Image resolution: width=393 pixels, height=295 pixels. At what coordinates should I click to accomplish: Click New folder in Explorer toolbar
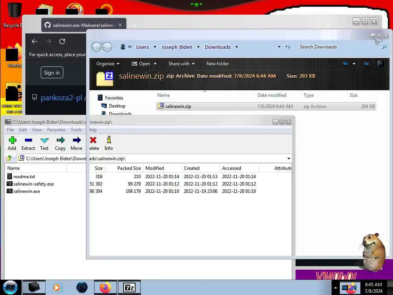tap(218, 64)
